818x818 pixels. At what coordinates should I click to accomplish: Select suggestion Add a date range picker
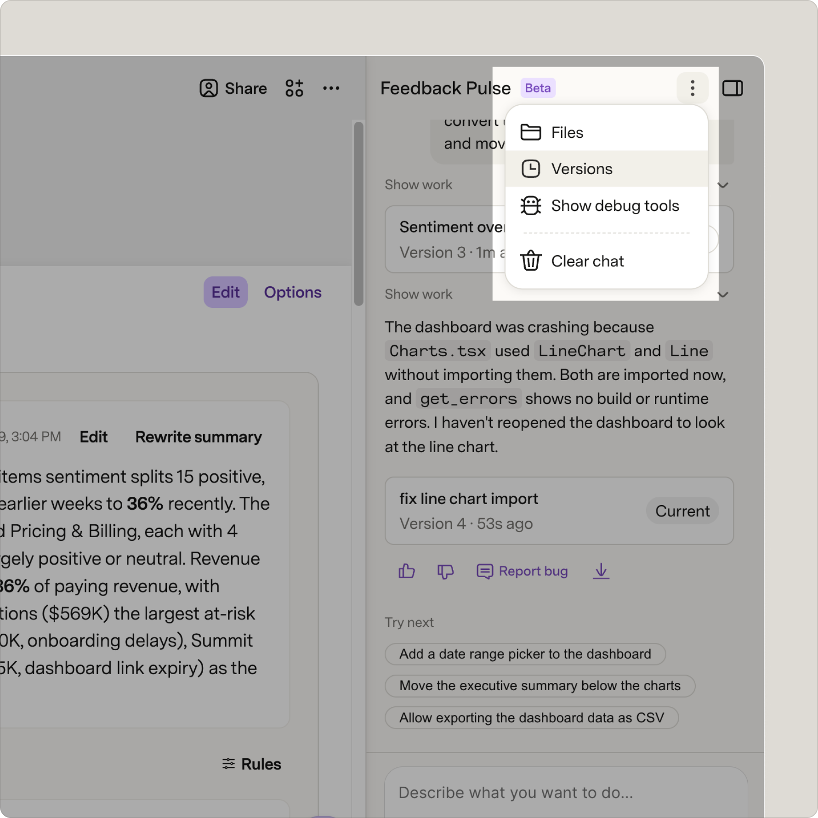point(525,654)
